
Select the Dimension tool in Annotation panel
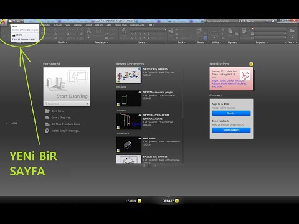point(98,31)
